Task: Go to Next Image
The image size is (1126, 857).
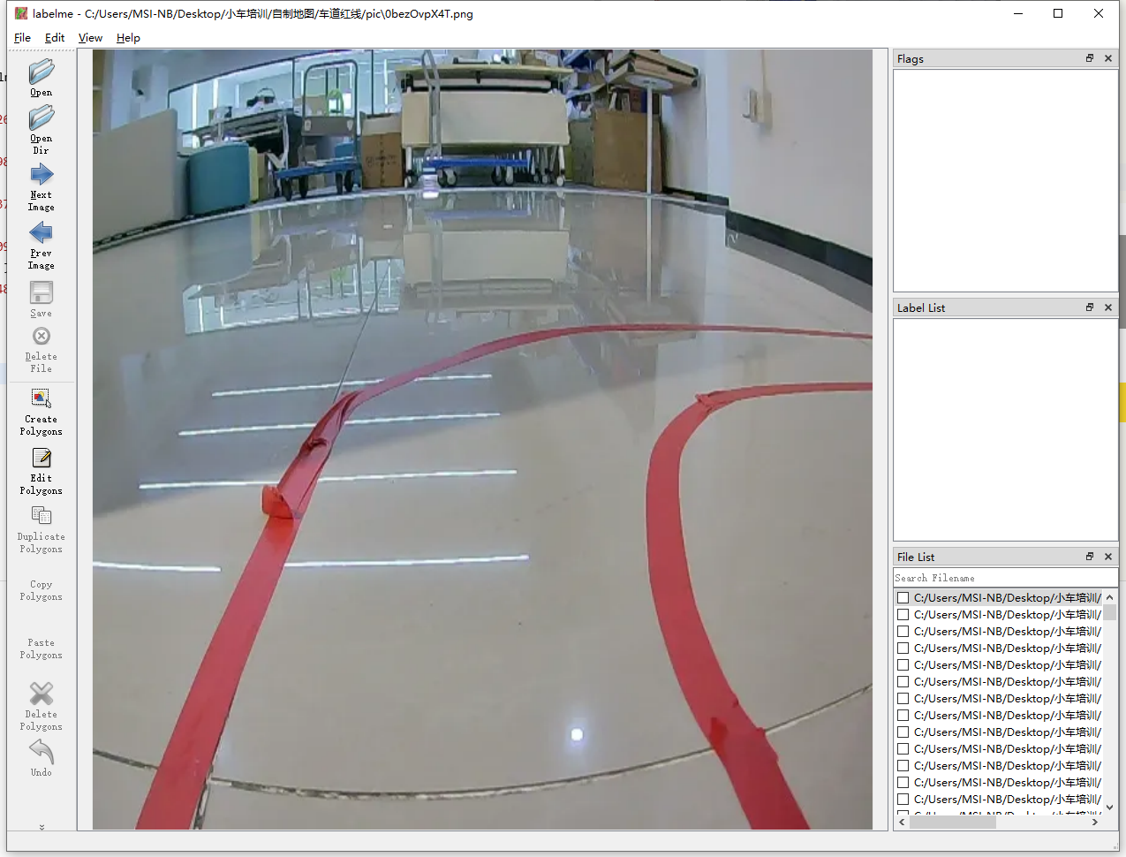Action: pos(41,176)
